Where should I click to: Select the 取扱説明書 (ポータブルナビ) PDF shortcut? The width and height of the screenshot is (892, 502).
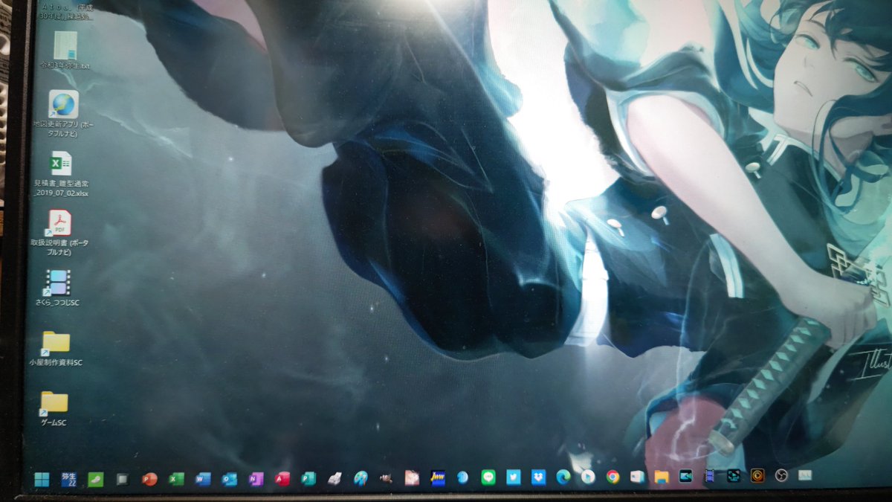[60, 234]
